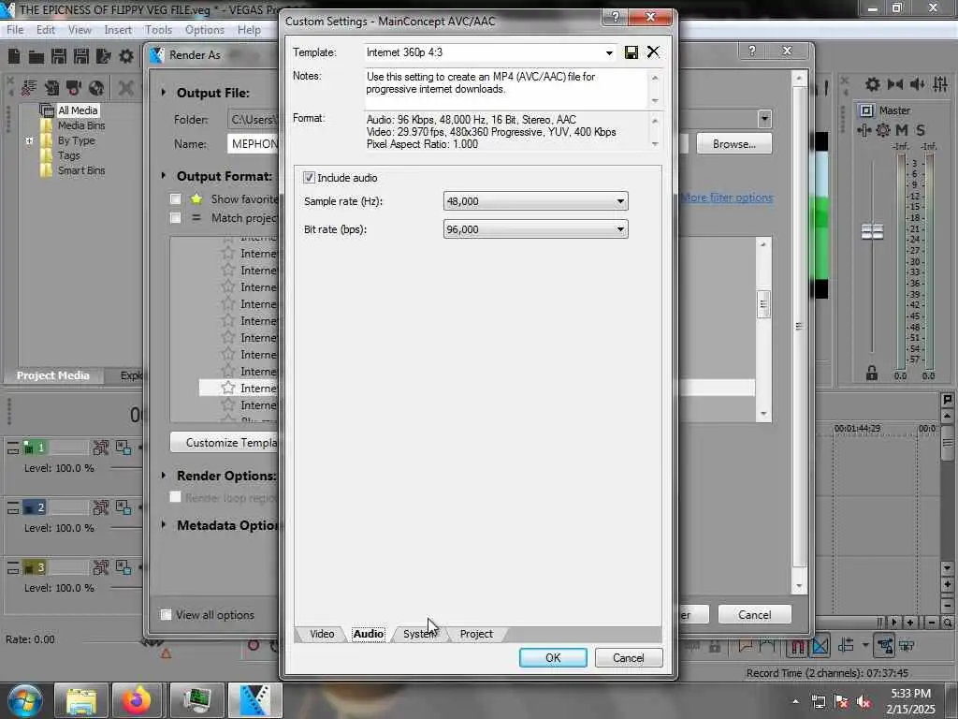Click the Save As icon in the main toolbar

[x=81, y=56]
